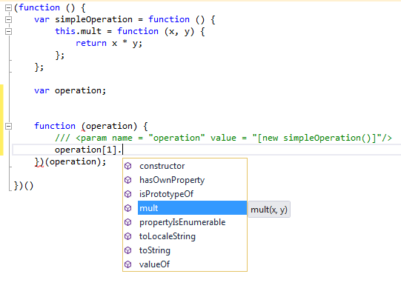This screenshot has height=294, width=401.
Task: Click the cube icon beside hasOwnProperty
Action: [128, 180]
